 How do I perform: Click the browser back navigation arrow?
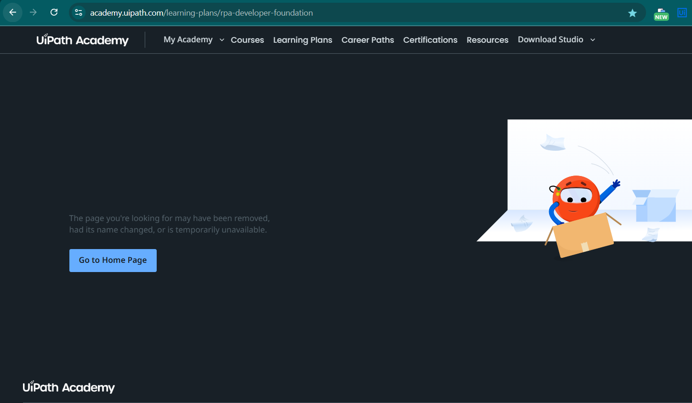tap(12, 12)
